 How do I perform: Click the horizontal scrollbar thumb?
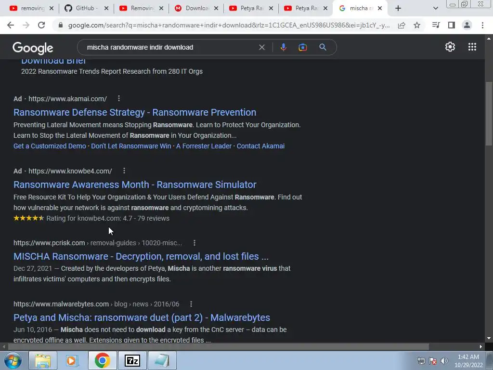click(219, 347)
